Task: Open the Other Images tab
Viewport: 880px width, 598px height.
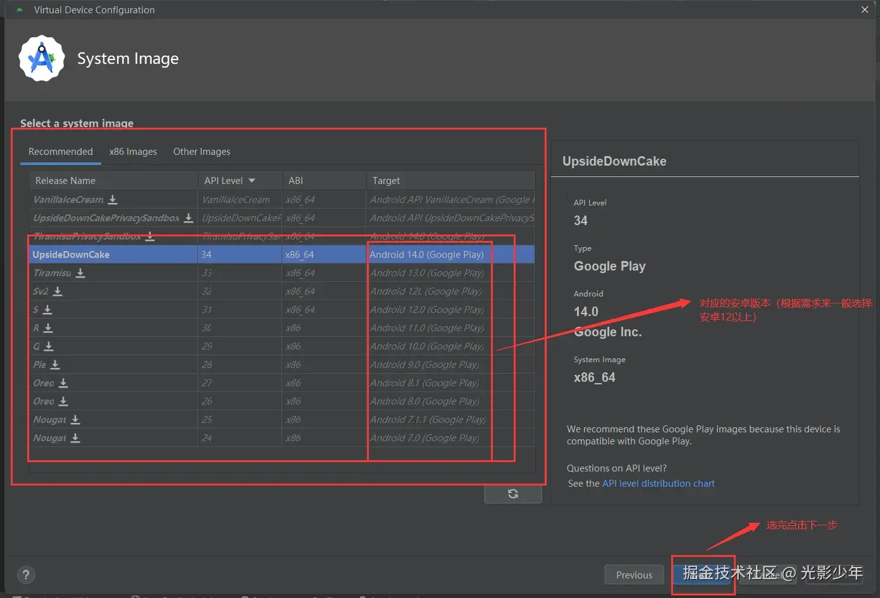Action: click(202, 152)
